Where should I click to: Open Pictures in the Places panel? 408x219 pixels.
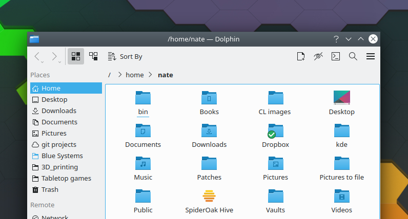pyautogui.click(x=66, y=133)
